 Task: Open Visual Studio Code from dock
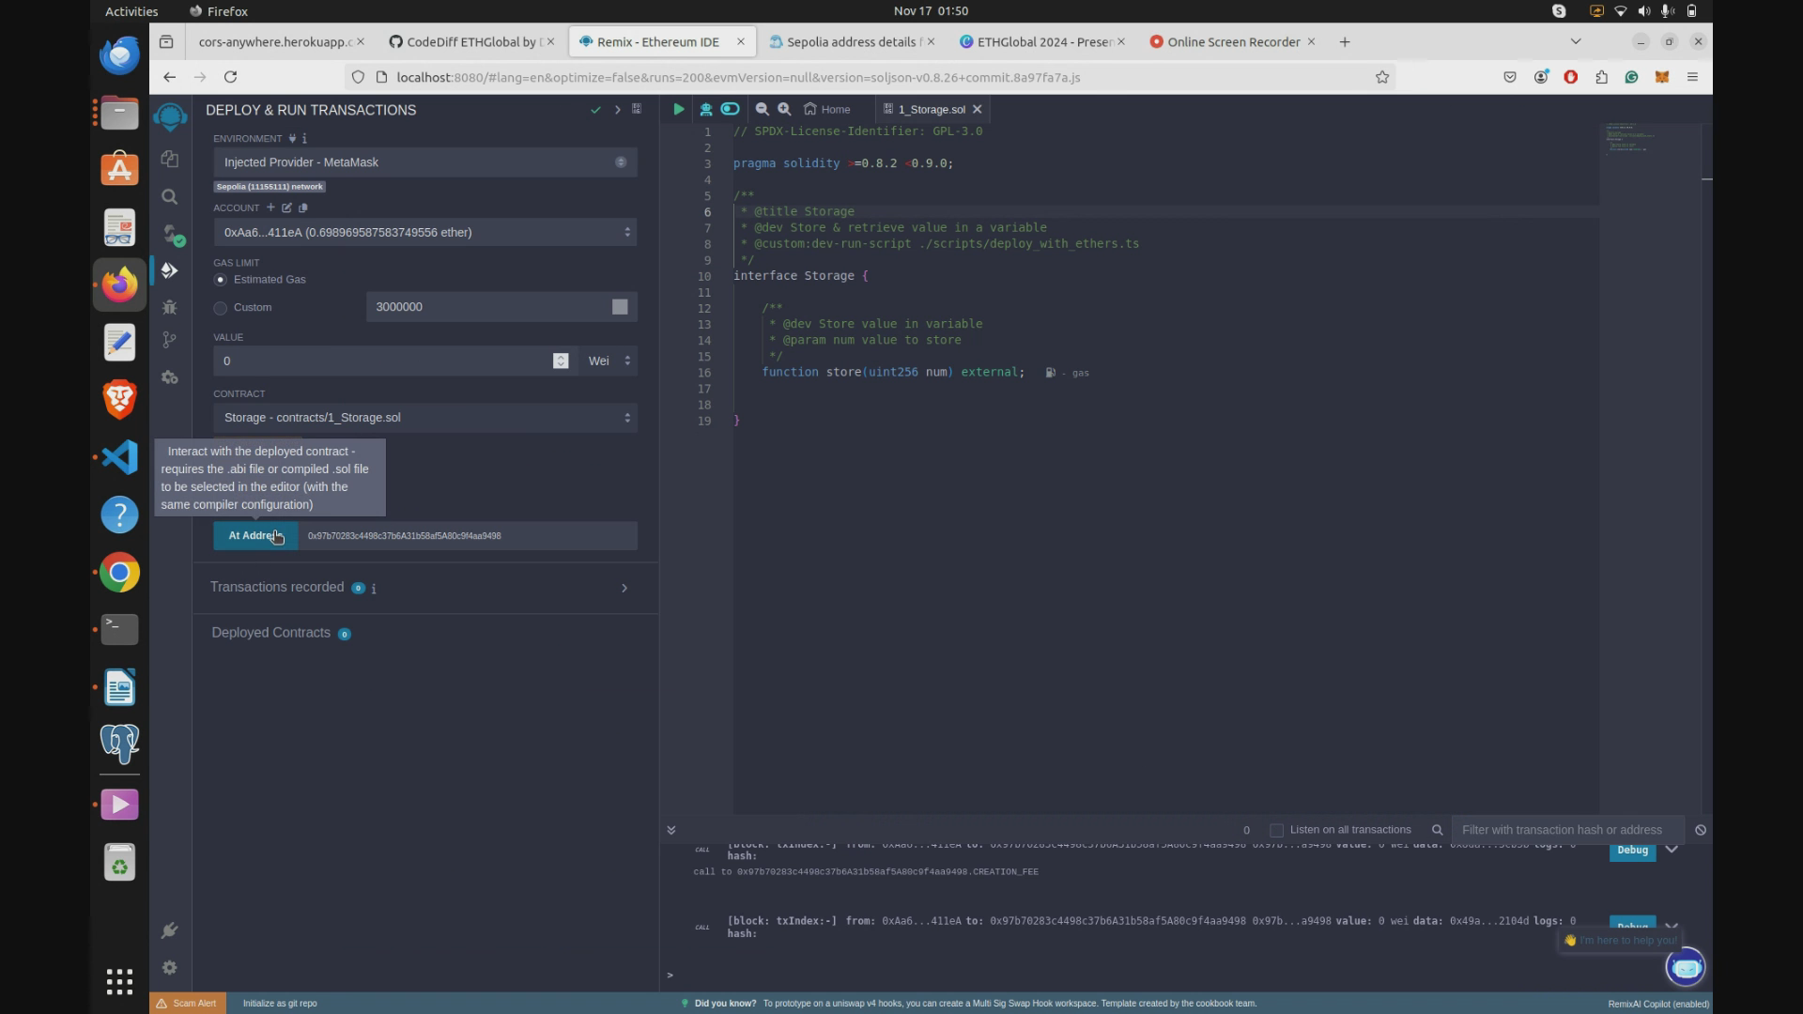coord(119,457)
